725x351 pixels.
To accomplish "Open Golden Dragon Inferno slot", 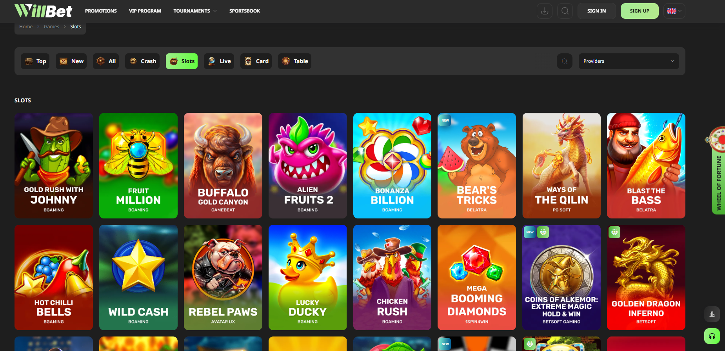I will click(646, 277).
